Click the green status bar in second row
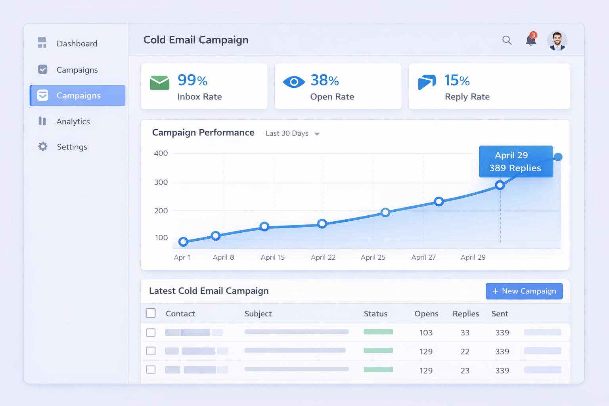609x406 pixels. (x=378, y=350)
